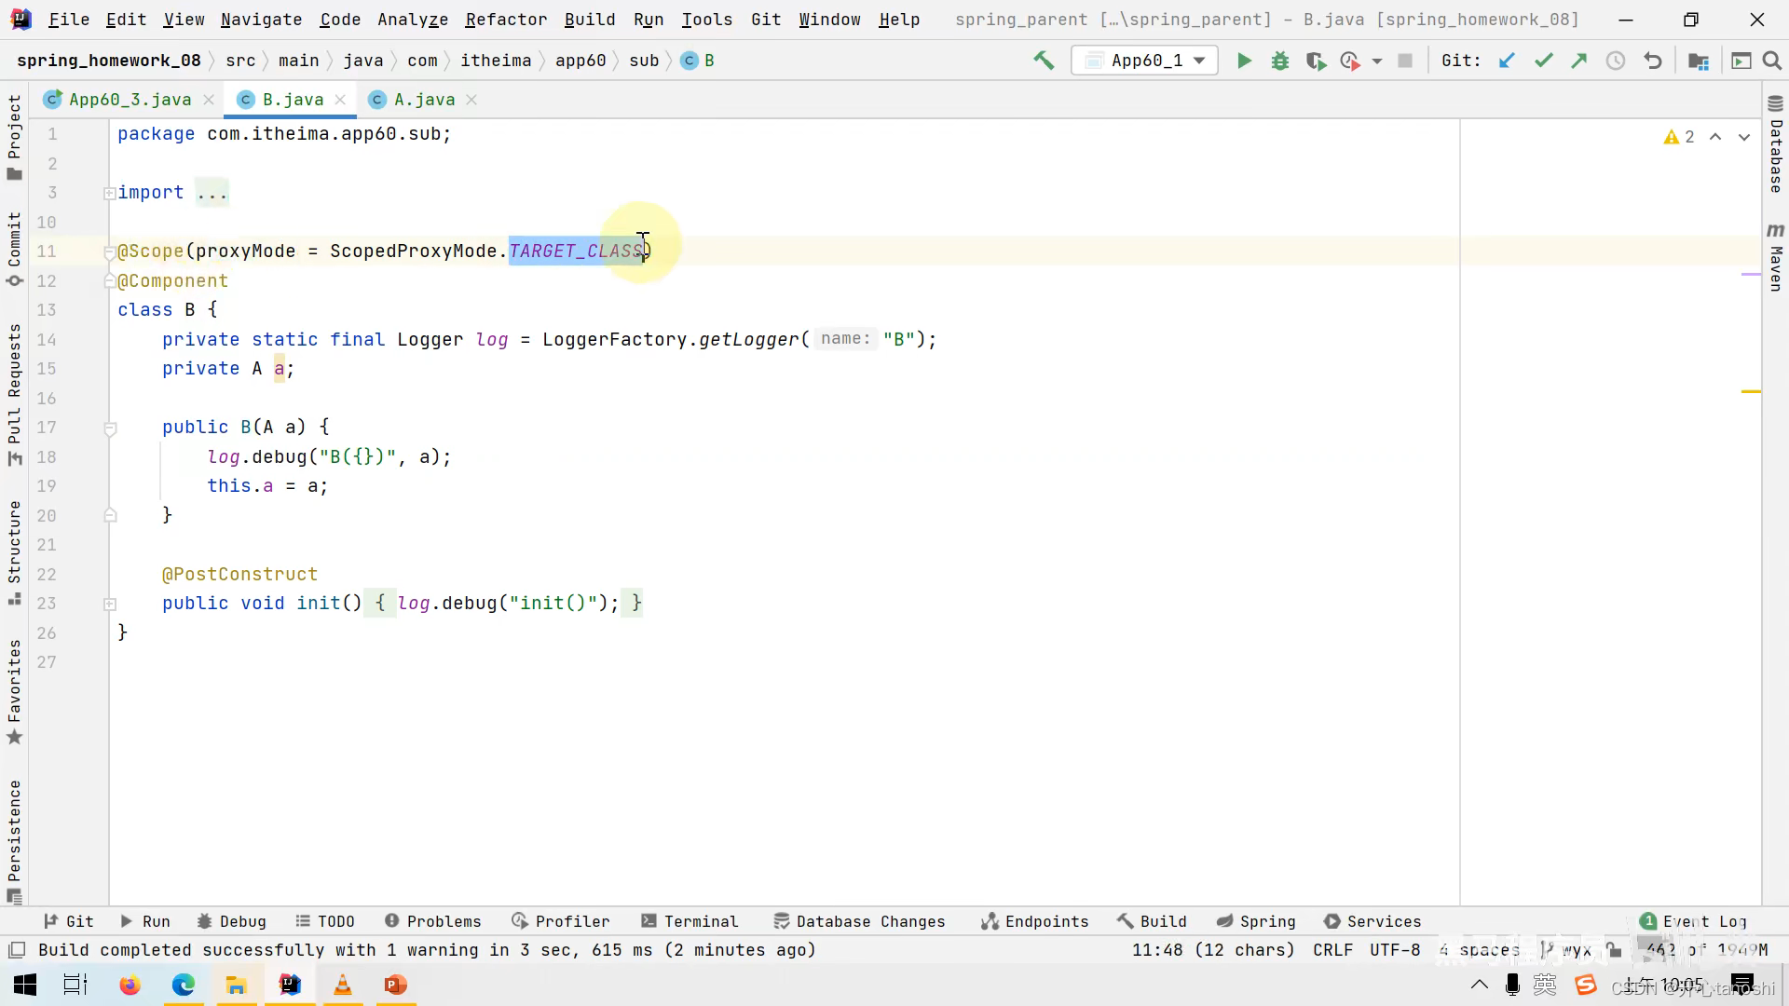Close the A.java tab
The height and width of the screenshot is (1006, 1789).
[471, 100]
